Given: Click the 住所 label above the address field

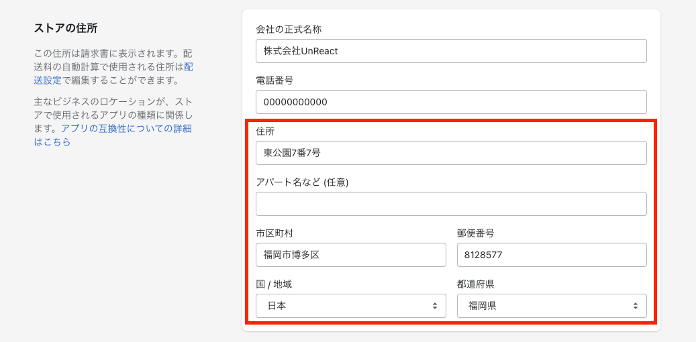Looking at the screenshot, I should point(265,131).
